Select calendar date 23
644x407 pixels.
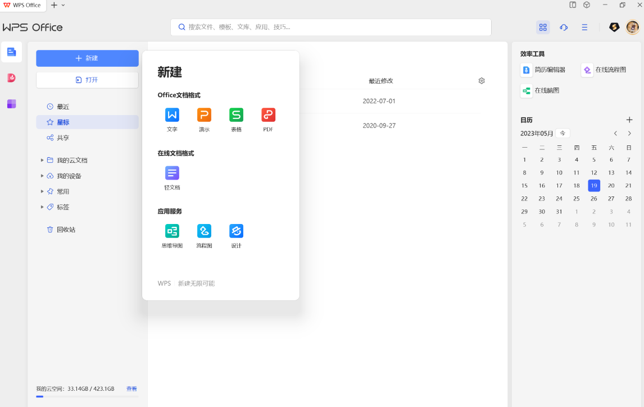pos(542,199)
